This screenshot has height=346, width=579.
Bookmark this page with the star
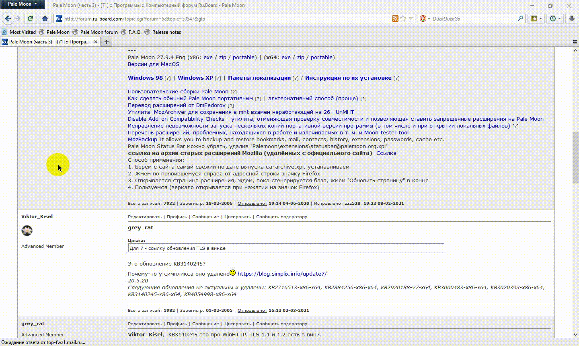click(x=403, y=19)
